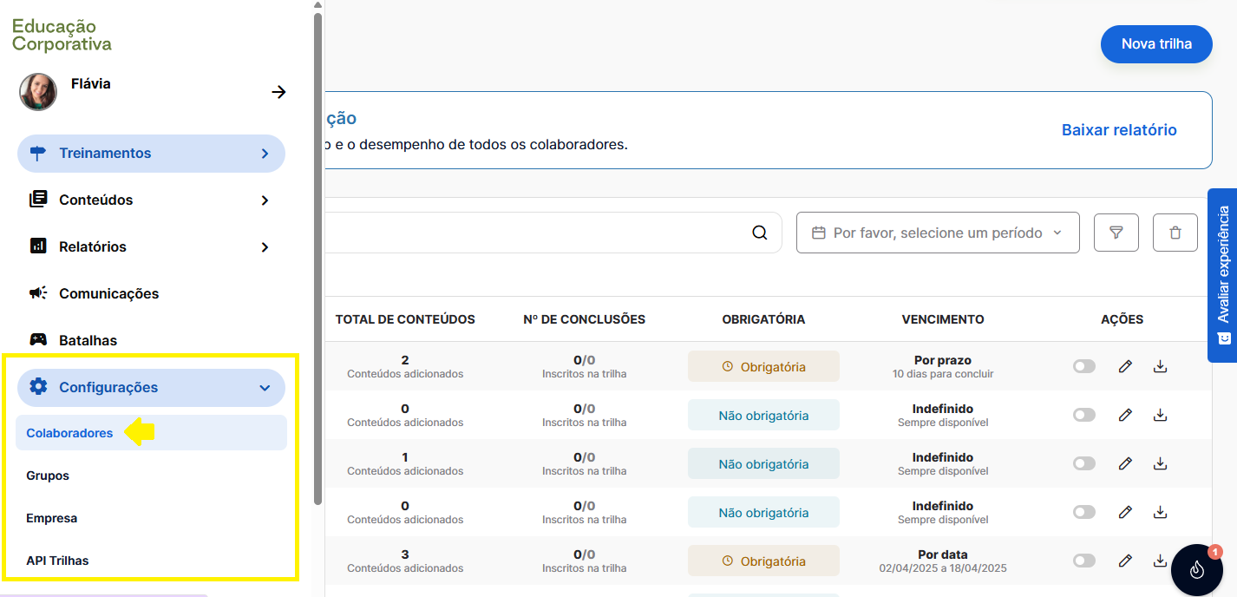
Task: Open the flame icon with notification badge
Action: (x=1197, y=570)
